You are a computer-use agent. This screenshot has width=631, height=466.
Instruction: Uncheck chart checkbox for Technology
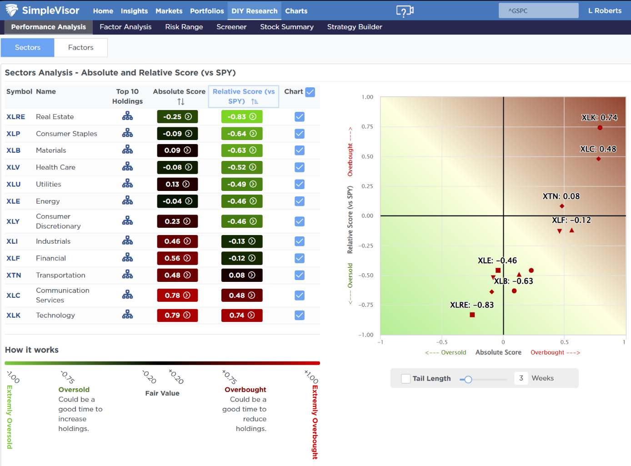click(300, 315)
